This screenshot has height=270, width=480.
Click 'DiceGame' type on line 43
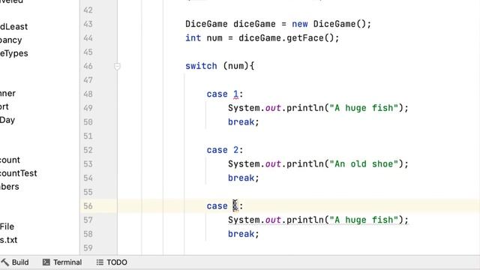(206, 24)
